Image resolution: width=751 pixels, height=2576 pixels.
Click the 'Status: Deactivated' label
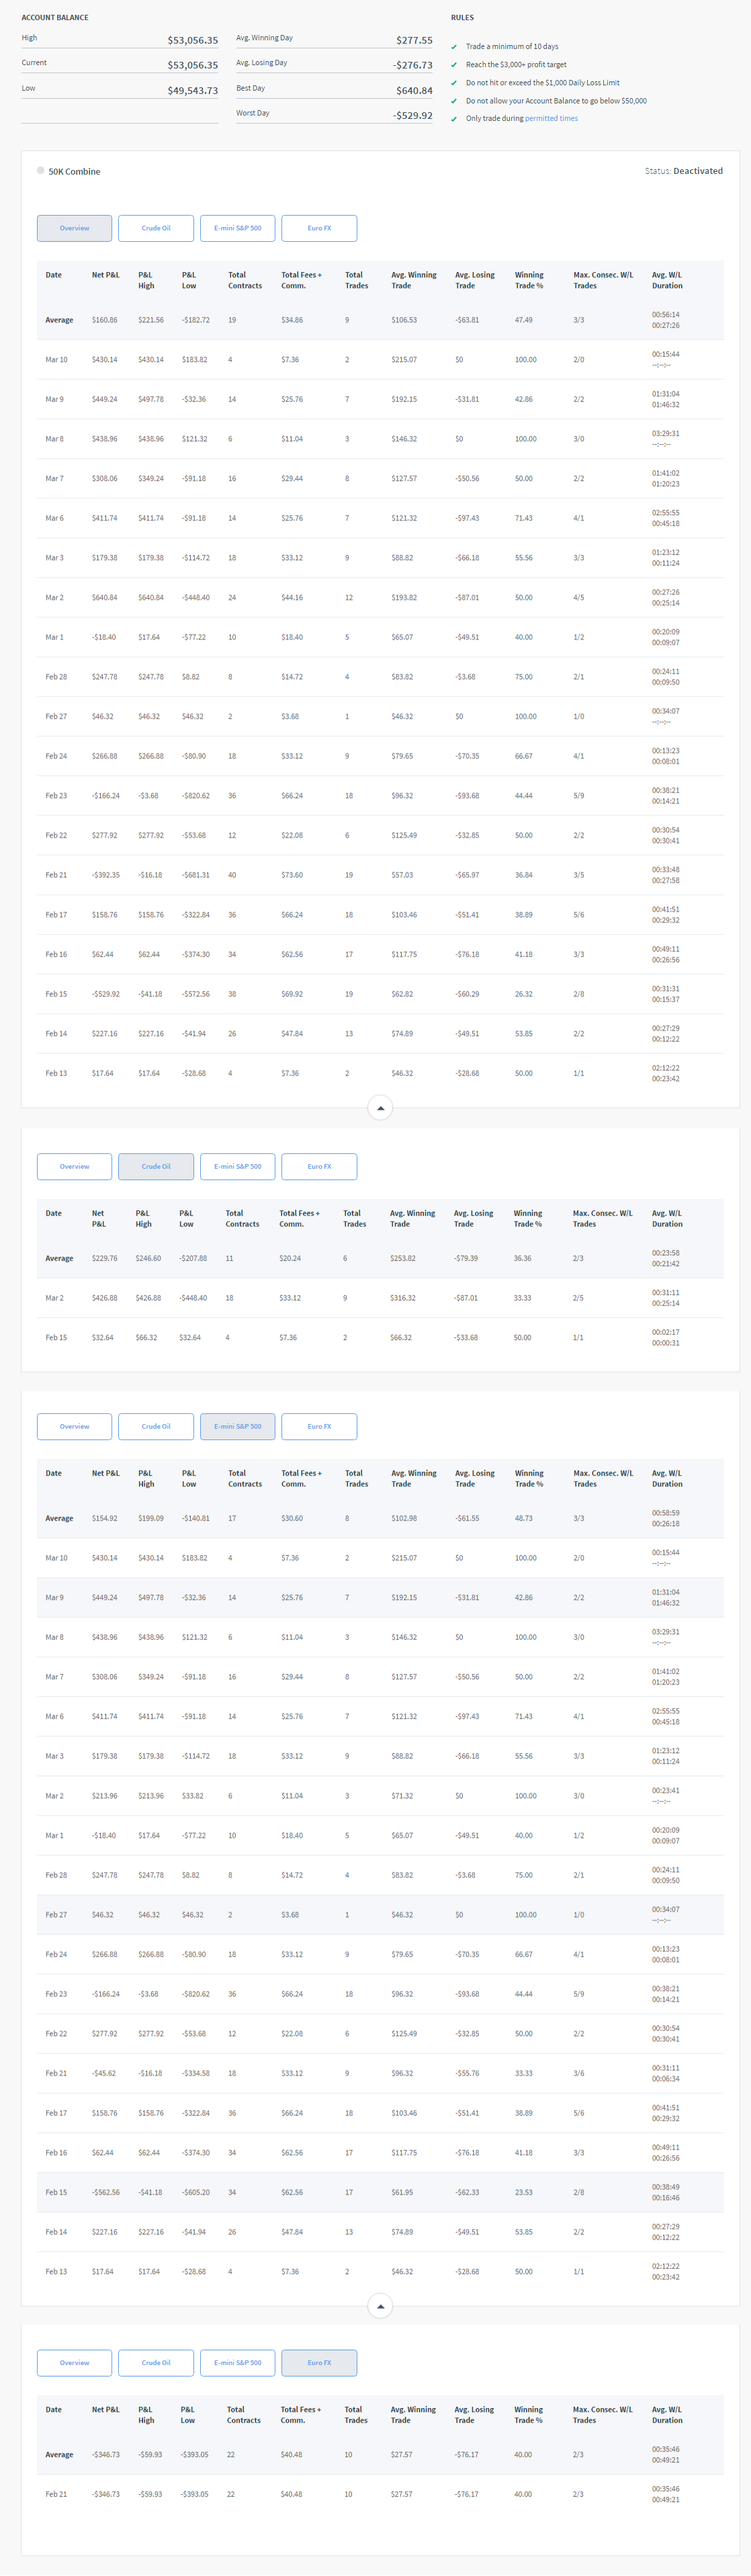683,171
